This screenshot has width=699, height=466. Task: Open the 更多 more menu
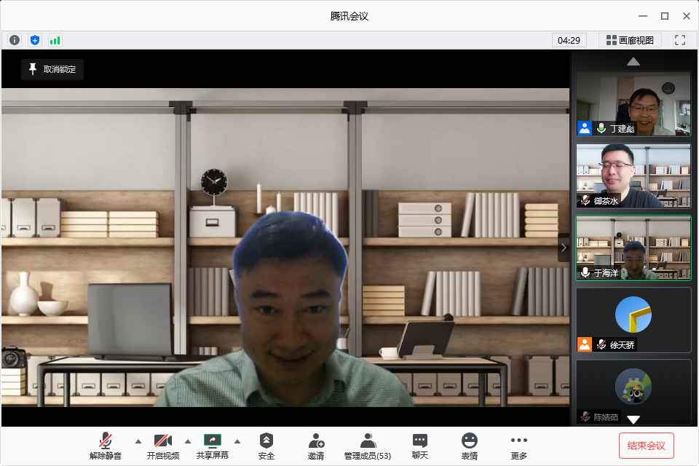click(518, 446)
